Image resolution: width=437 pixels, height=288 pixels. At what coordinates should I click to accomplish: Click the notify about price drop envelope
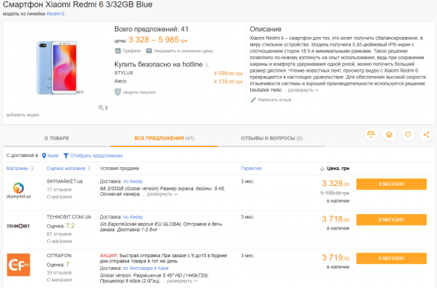tap(148, 50)
